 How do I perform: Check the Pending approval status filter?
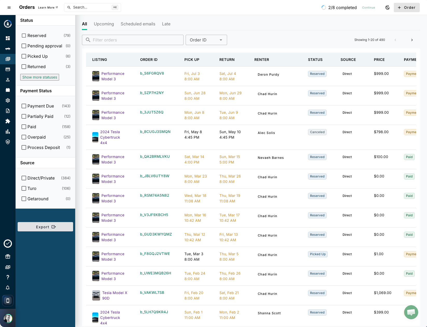point(24,46)
